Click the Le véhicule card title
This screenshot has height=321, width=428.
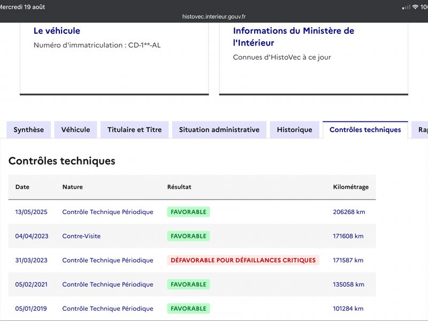pyautogui.click(x=57, y=31)
